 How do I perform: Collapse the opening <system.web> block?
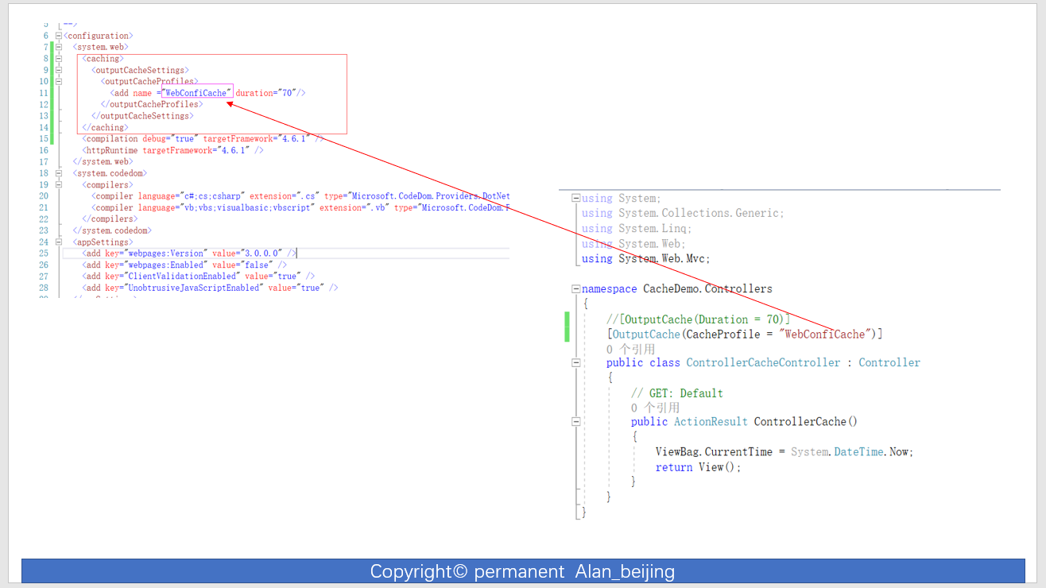click(59, 47)
